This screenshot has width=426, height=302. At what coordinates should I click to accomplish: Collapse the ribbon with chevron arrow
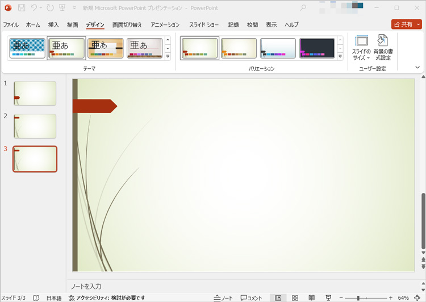[x=417, y=67]
